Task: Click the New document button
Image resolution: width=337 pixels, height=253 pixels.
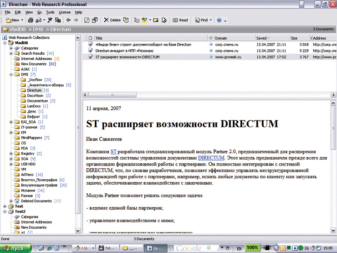Action: (12, 20)
